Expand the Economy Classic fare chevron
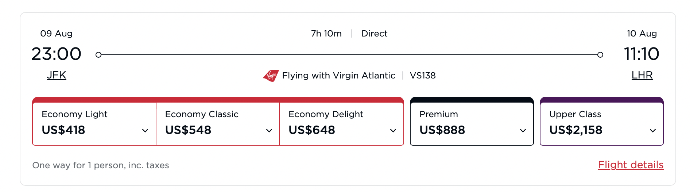The height and width of the screenshot is (192, 690). pos(269,131)
